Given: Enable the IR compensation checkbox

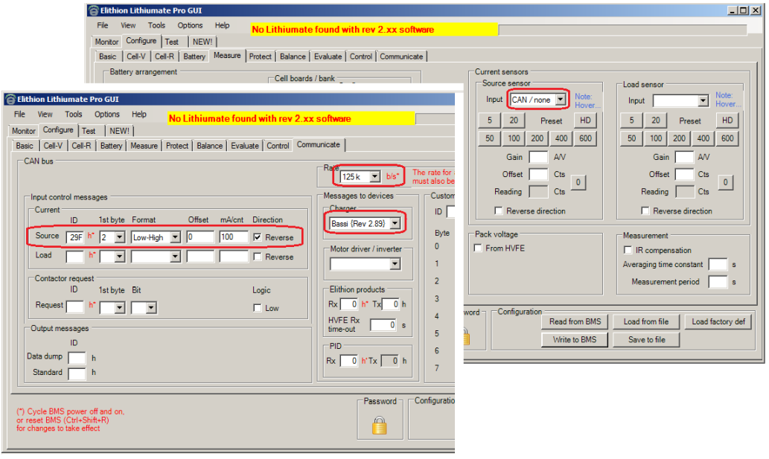Looking at the screenshot, I should click(x=628, y=250).
